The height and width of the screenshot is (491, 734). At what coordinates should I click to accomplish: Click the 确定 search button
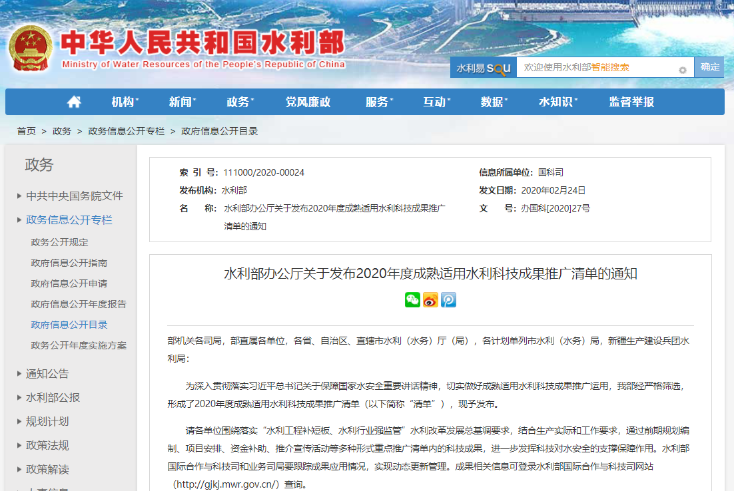click(x=709, y=67)
